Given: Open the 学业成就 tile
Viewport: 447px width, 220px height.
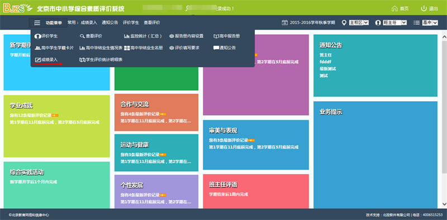Looking at the screenshot, I should 56,126.
